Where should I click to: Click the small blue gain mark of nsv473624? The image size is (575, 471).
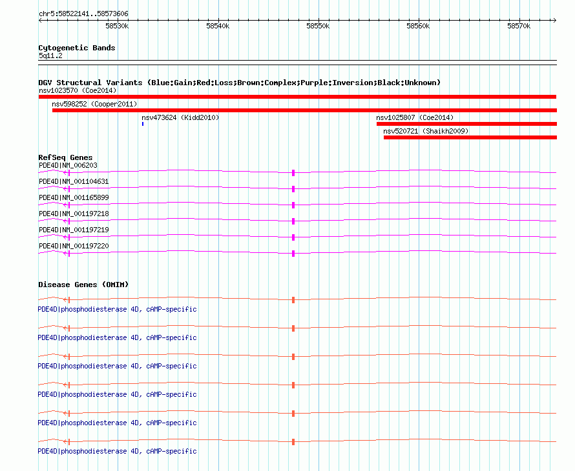pos(143,124)
